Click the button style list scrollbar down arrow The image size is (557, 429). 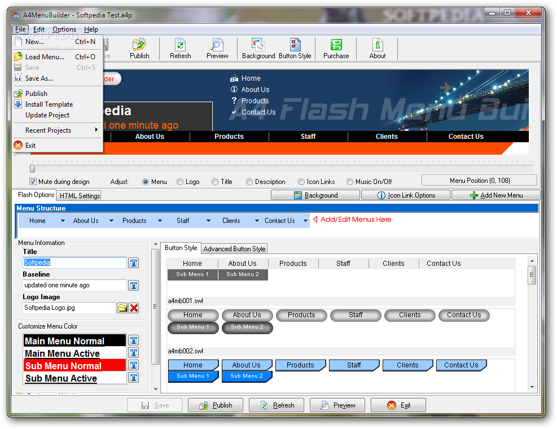532,387
